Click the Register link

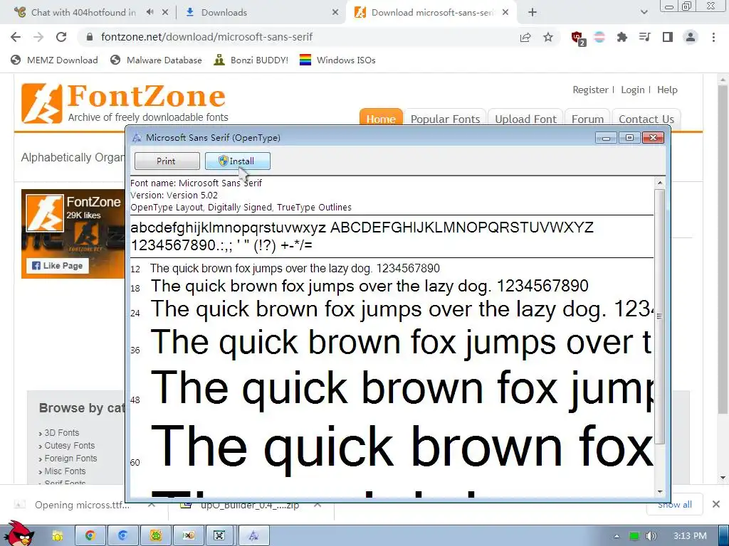590,90
